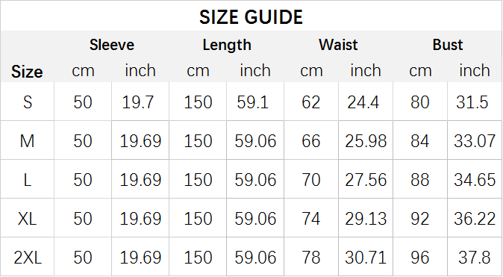
Task: Select the 30.71 waist inch cell
Action: pyautogui.click(x=366, y=258)
